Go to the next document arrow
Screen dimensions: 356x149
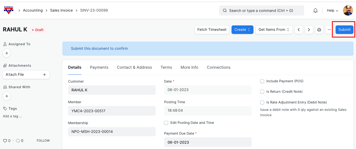[309, 30]
